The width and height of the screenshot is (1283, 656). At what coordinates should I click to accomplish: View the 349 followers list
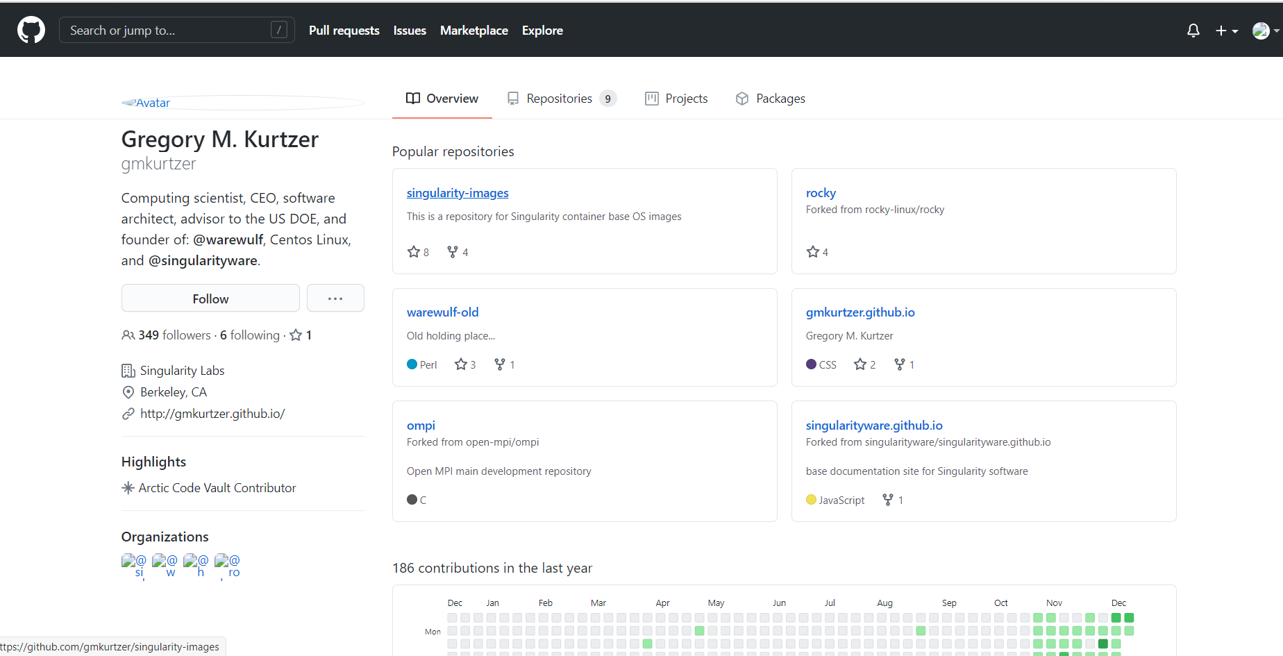tap(167, 335)
